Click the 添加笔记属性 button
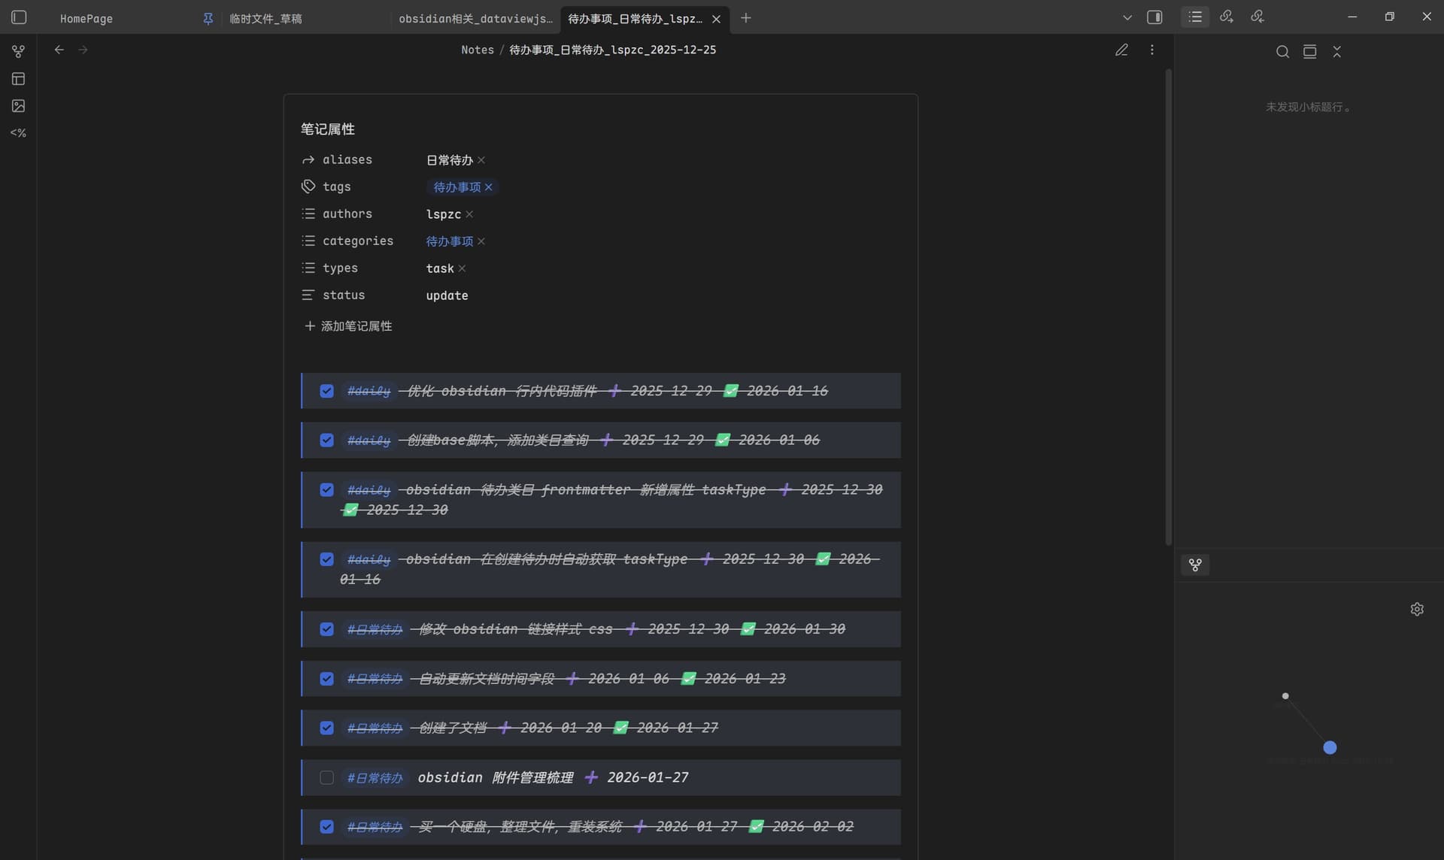1444x860 pixels. coord(348,326)
